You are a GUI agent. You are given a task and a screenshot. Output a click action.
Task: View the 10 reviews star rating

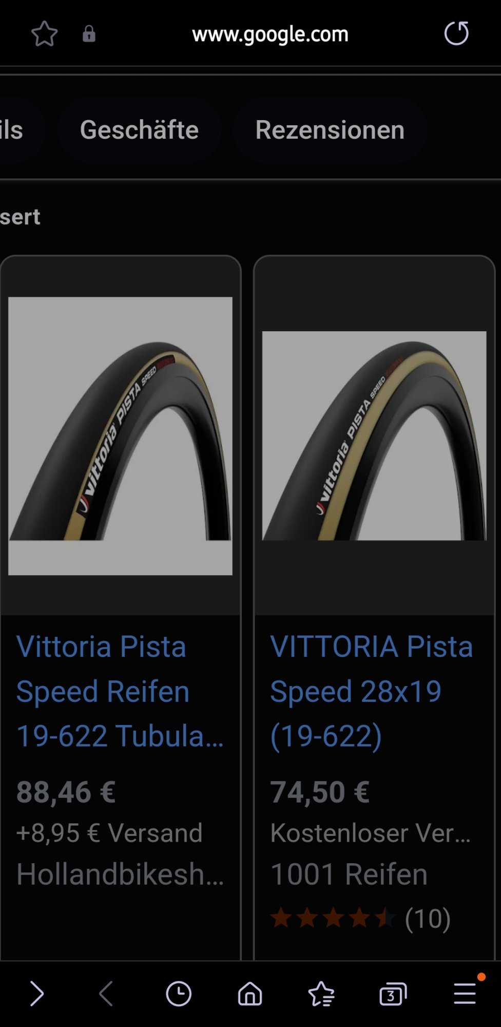click(x=360, y=918)
